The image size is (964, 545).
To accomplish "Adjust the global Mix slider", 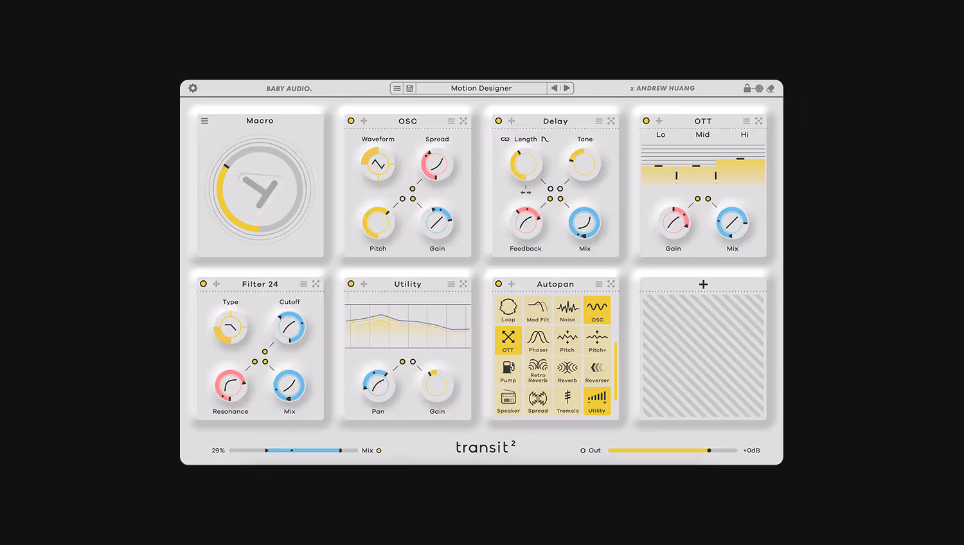I will click(293, 451).
